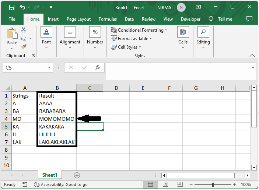Expand the Copy dropdown arrow

[x=30, y=38]
